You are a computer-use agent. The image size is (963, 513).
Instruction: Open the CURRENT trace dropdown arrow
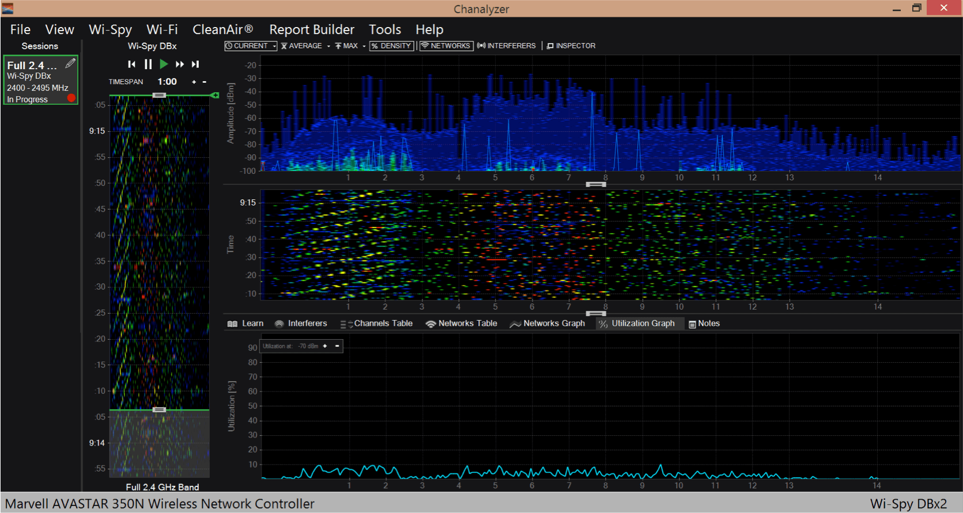pyautogui.click(x=274, y=46)
